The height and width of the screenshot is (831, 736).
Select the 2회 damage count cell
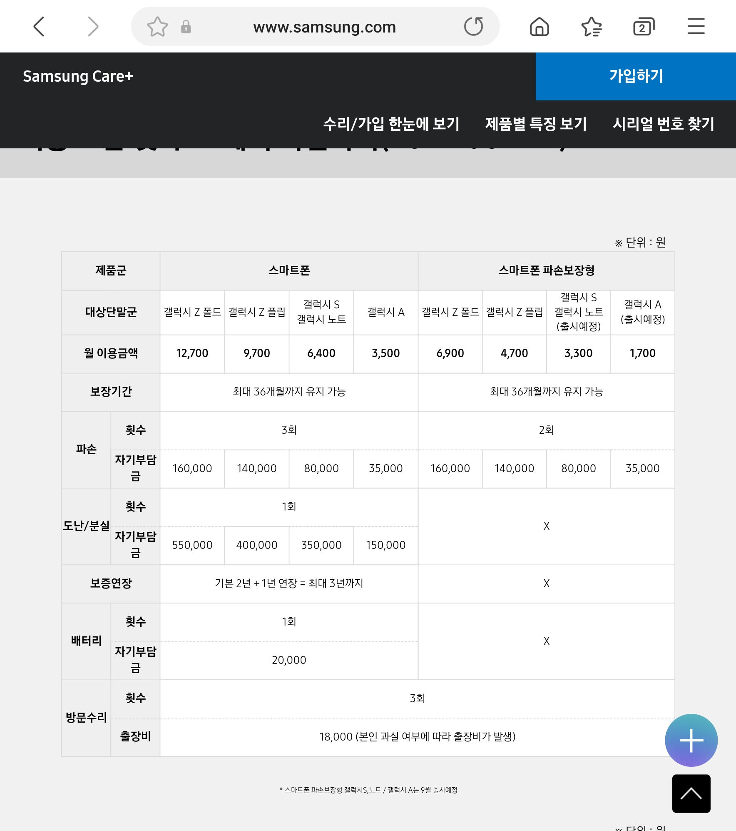[x=546, y=430]
